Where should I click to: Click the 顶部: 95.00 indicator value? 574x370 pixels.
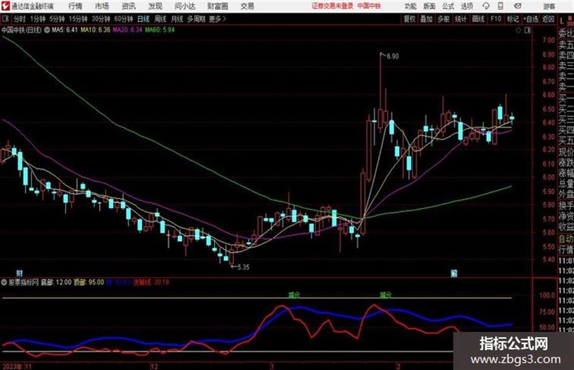click(x=89, y=283)
